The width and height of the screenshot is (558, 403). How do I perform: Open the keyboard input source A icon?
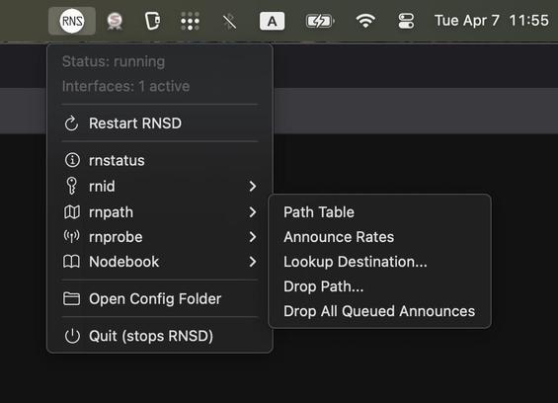click(x=272, y=21)
